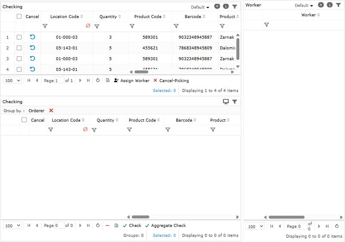Go to last page in top Checking grid
Screen dimensions: 345x242
point(88,80)
